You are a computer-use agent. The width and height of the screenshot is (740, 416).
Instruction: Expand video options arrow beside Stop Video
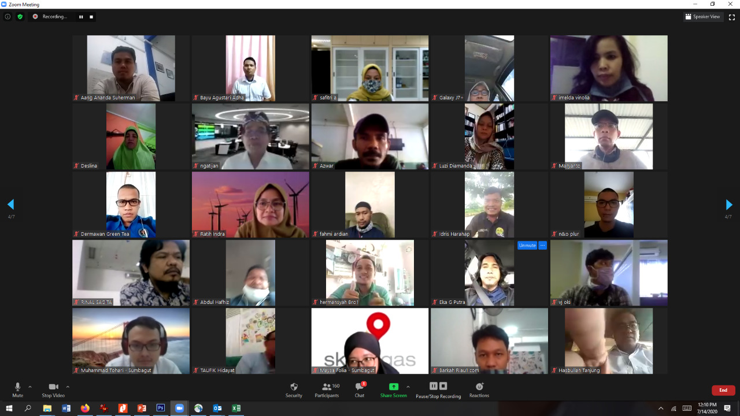(x=68, y=387)
